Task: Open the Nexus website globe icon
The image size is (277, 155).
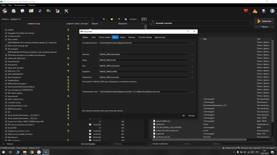Action: pos(22,11)
